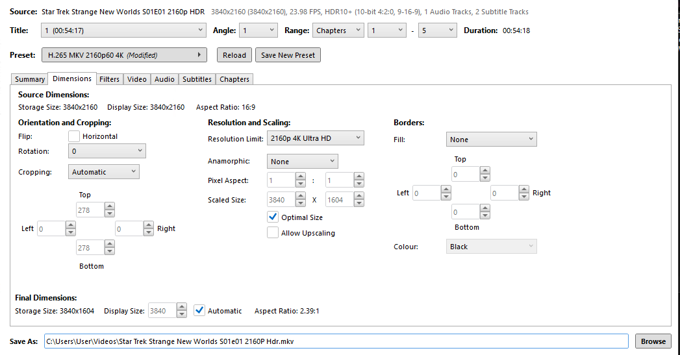The width and height of the screenshot is (680, 355).
Task: Click the Browse button
Action: (x=653, y=341)
